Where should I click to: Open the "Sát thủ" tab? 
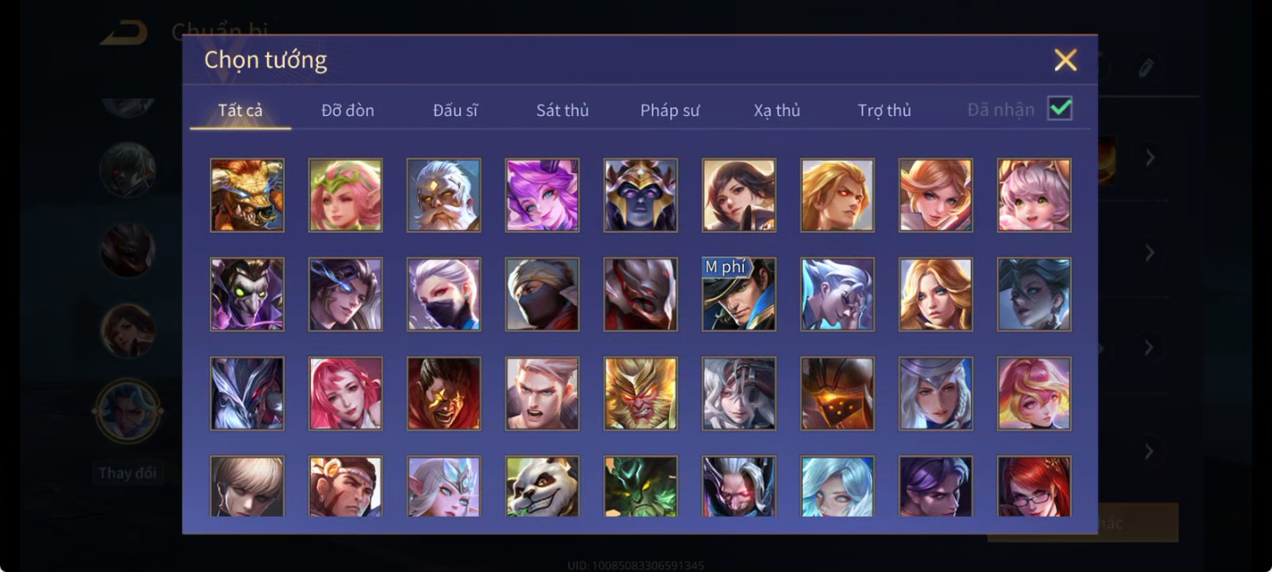coord(562,110)
